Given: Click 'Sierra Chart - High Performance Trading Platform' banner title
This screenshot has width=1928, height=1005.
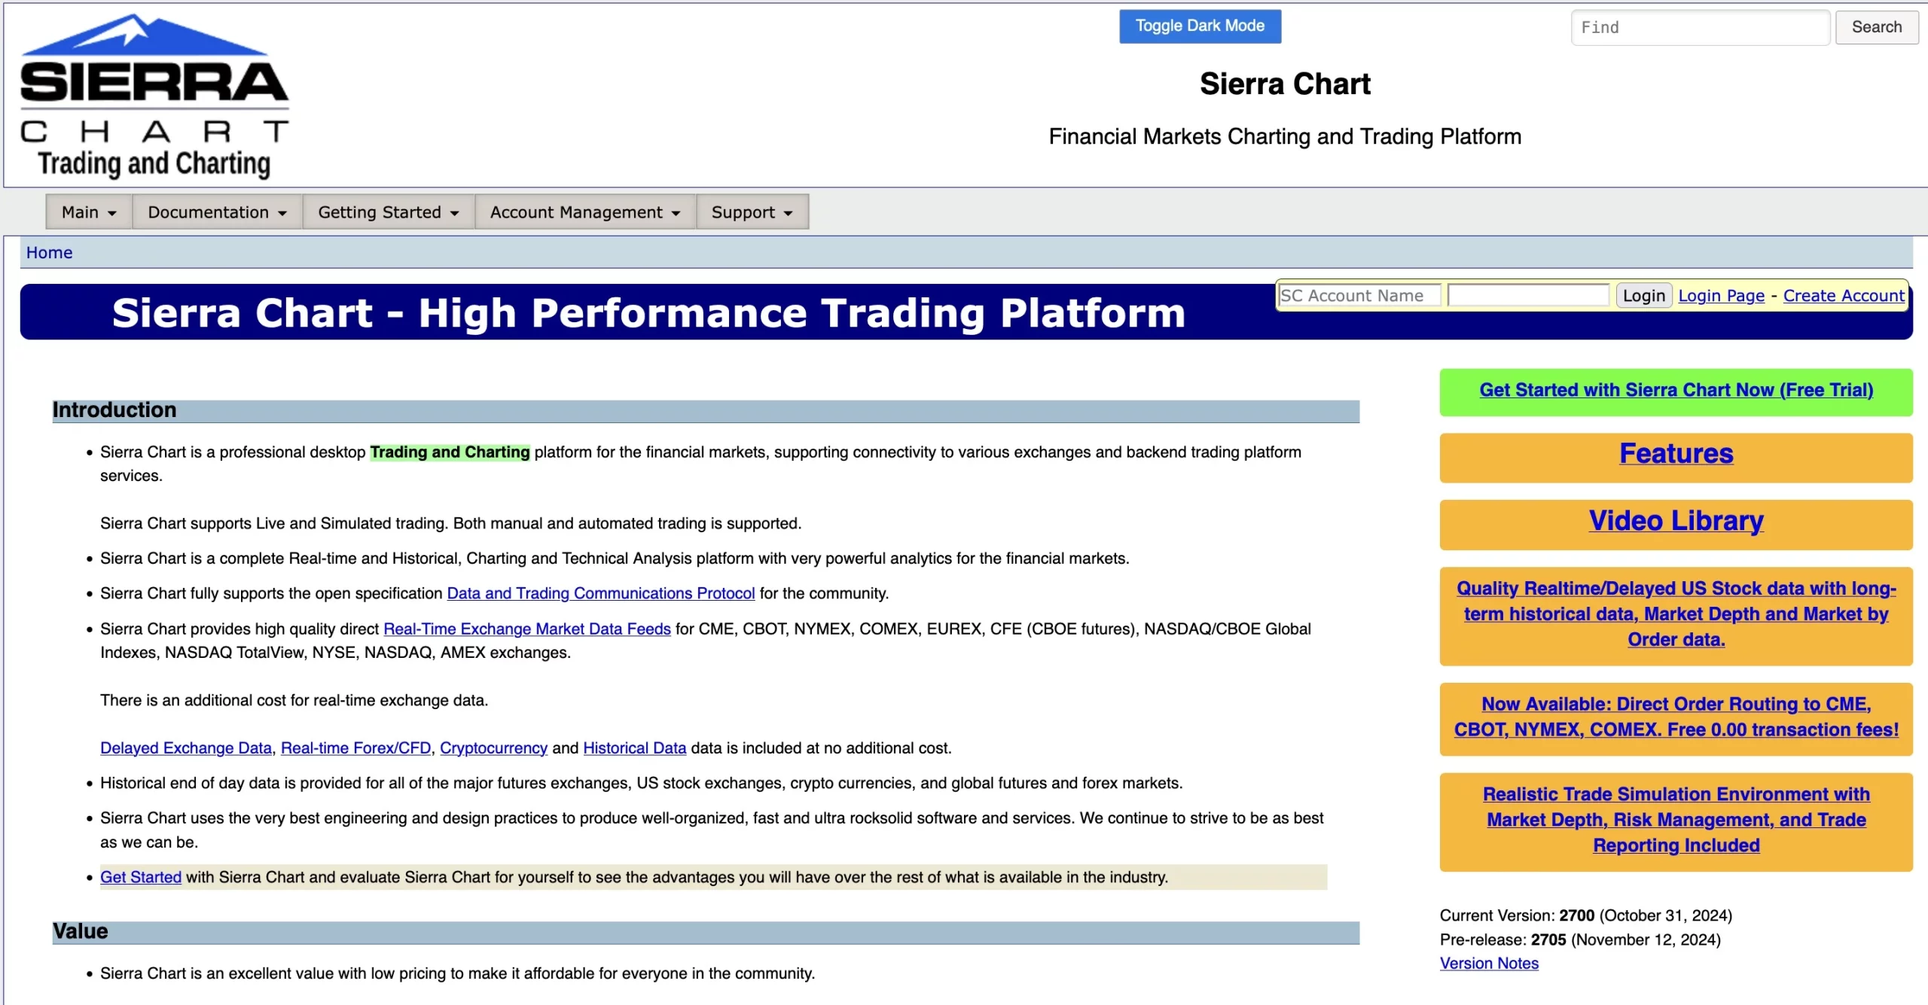Looking at the screenshot, I should click(648, 313).
